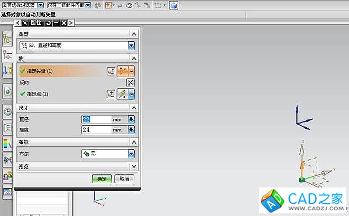Screen dimensions: 349x216
Task: Open the point dialog icon beside 指定点
Action: 111,94
